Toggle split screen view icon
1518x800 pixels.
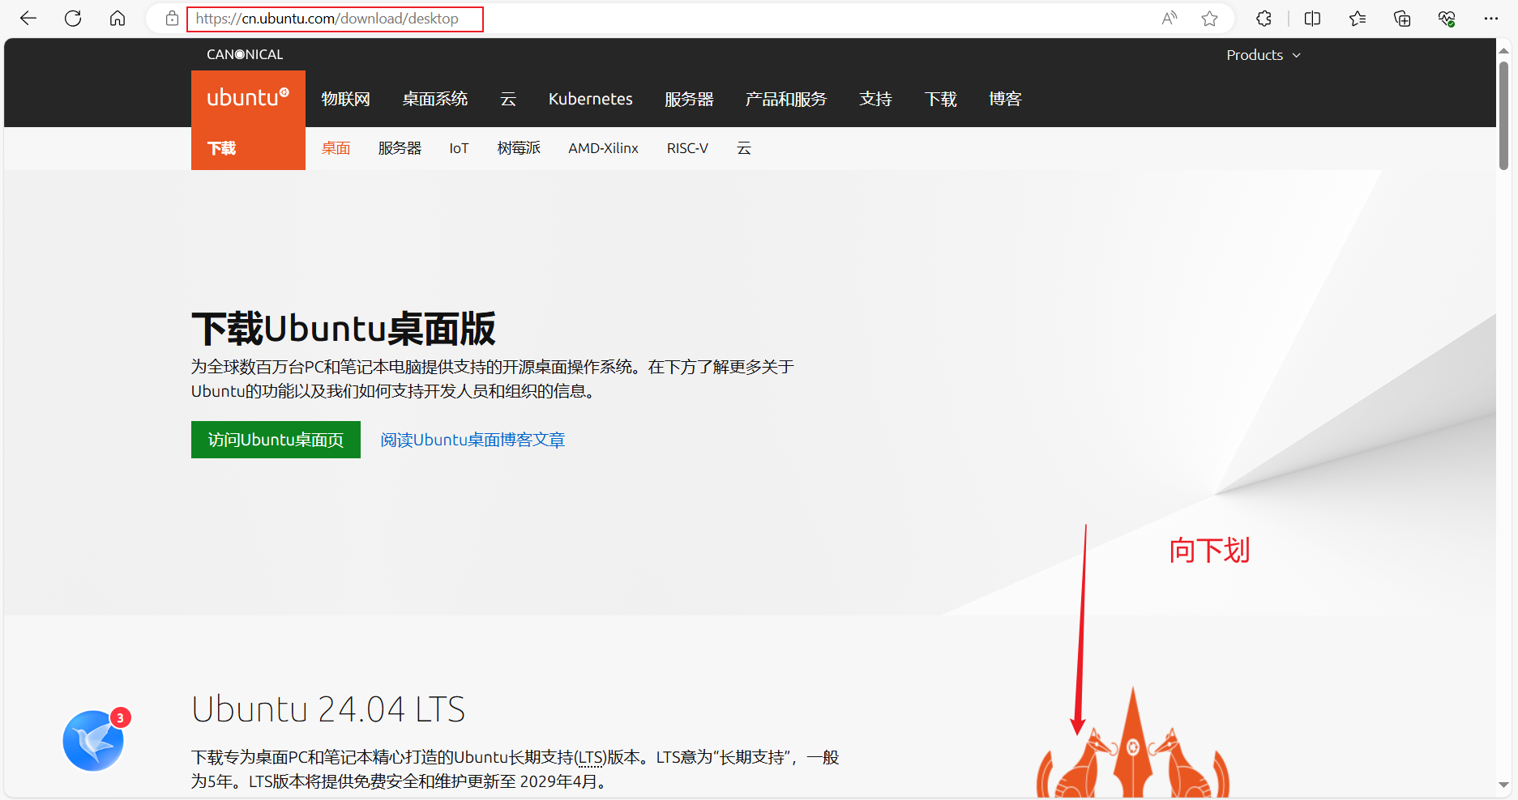point(1312,19)
